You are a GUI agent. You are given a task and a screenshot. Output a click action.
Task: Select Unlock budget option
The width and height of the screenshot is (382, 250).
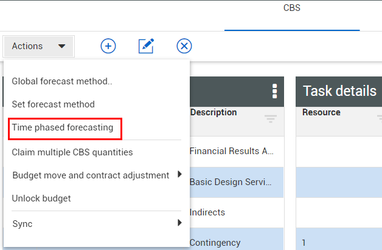41,198
